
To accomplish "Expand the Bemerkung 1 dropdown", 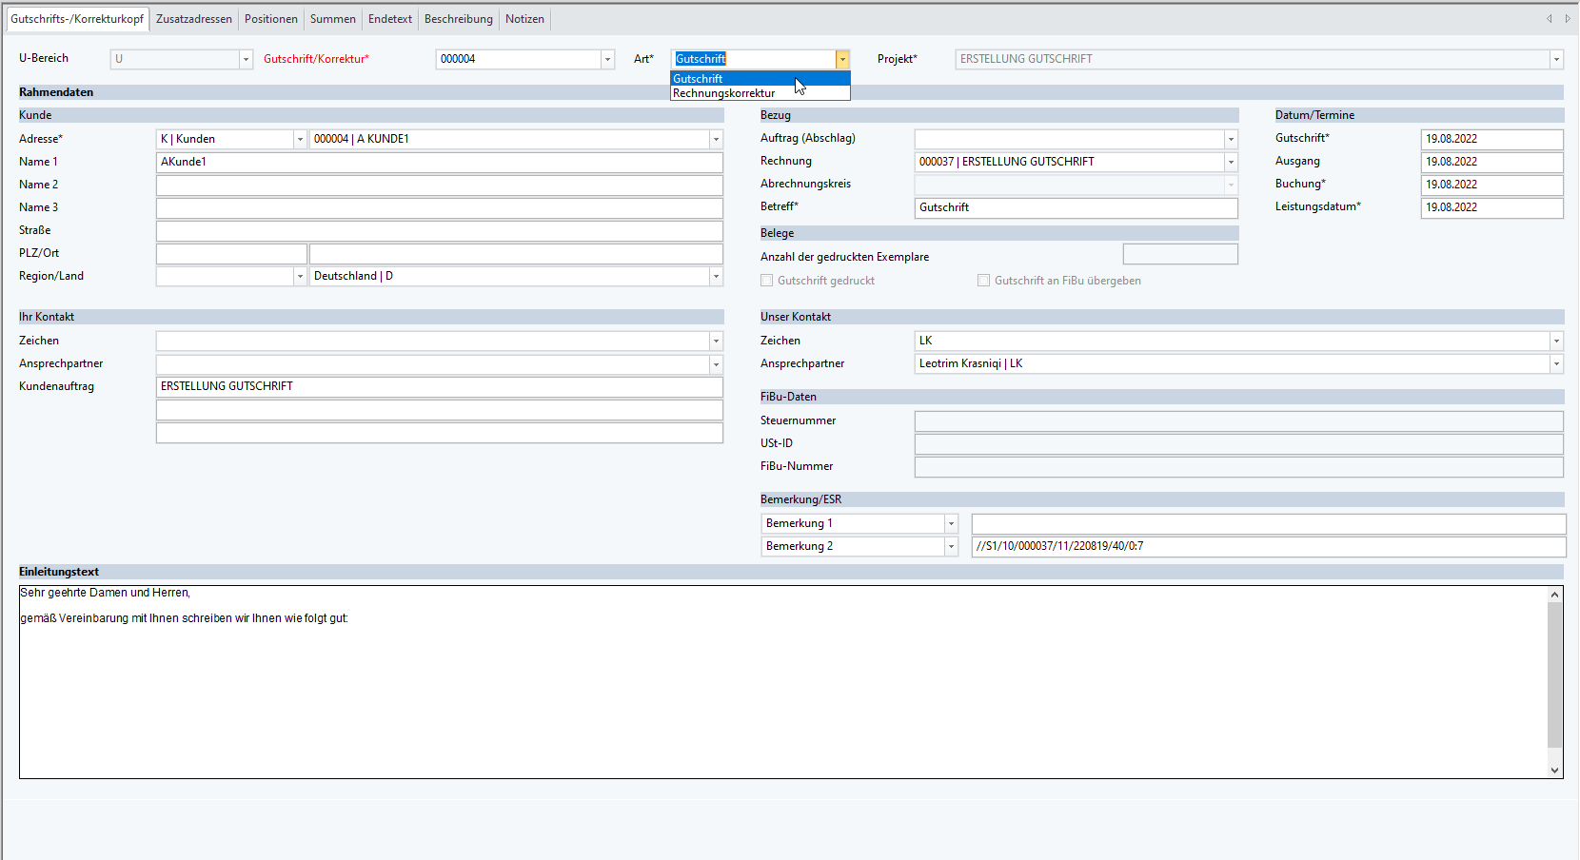I will pos(950,523).
